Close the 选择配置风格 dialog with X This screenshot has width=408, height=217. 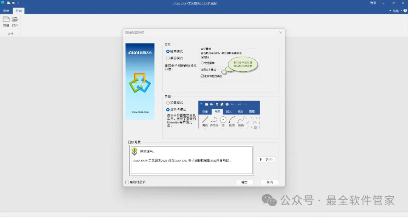280,32
